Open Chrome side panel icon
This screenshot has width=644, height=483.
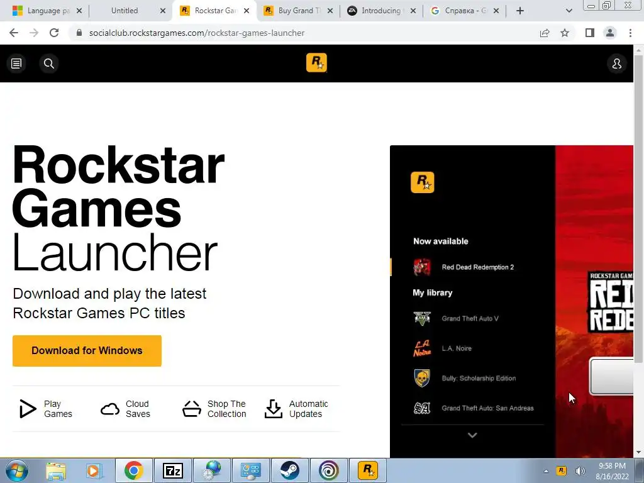click(590, 33)
